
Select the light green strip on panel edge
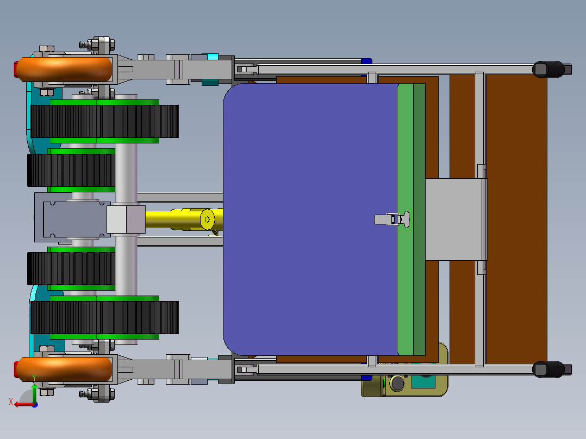pos(406,220)
